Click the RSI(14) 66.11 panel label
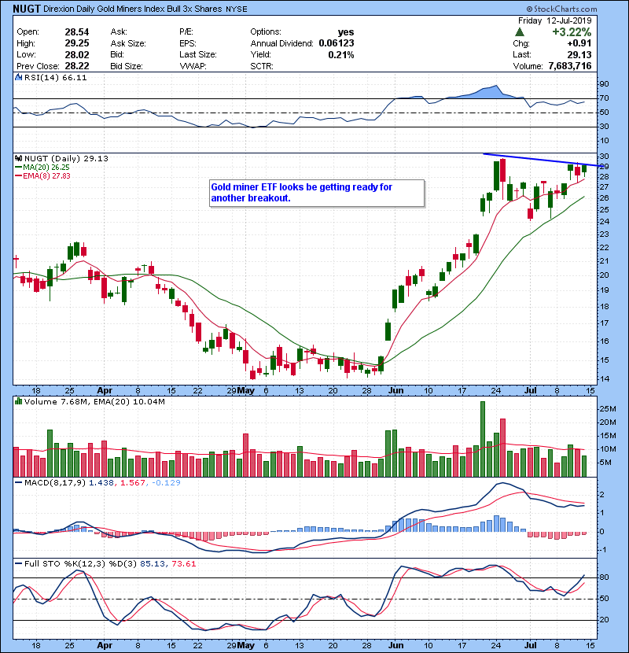629x653 pixels. pos(55,77)
